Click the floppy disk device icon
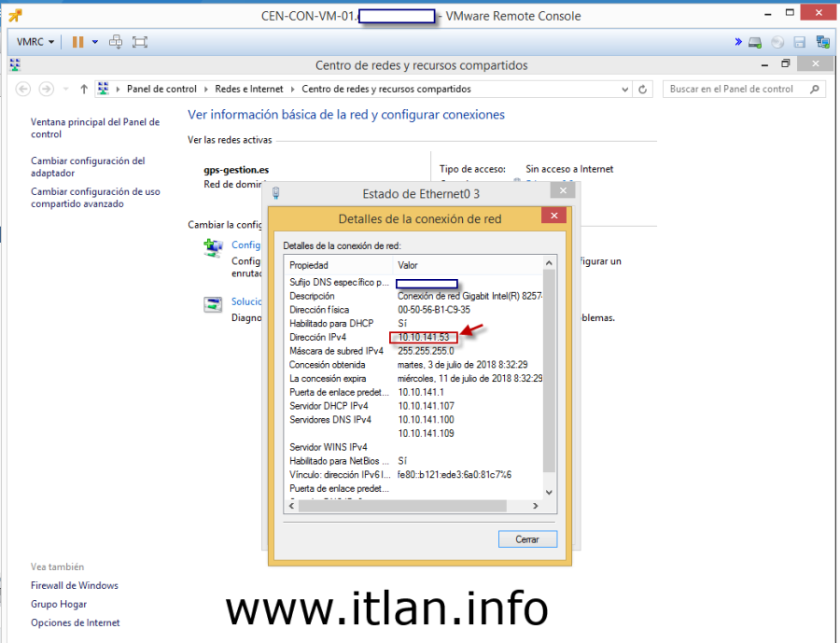Viewport: 840px width, 643px height. pos(799,42)
